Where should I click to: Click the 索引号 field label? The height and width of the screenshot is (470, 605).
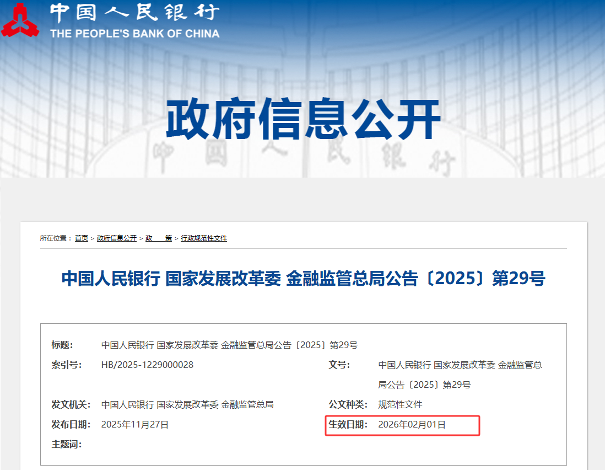(66, 365)
